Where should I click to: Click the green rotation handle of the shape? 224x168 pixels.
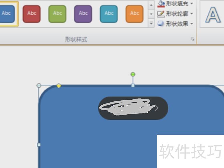(133, 74)
